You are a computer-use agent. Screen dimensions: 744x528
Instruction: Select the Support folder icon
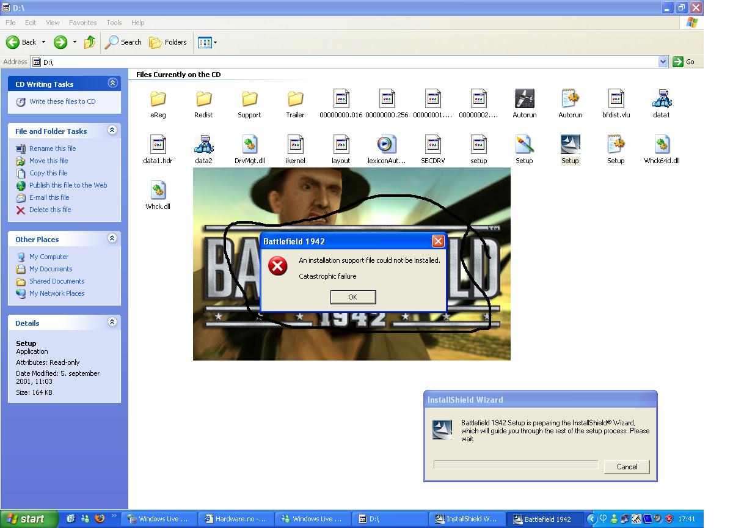(x=249, y=98)
